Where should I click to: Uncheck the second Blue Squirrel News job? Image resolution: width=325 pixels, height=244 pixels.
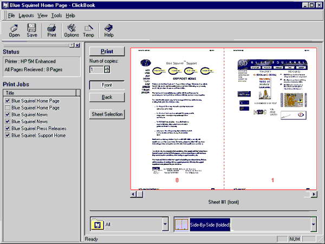click(8, 121)
